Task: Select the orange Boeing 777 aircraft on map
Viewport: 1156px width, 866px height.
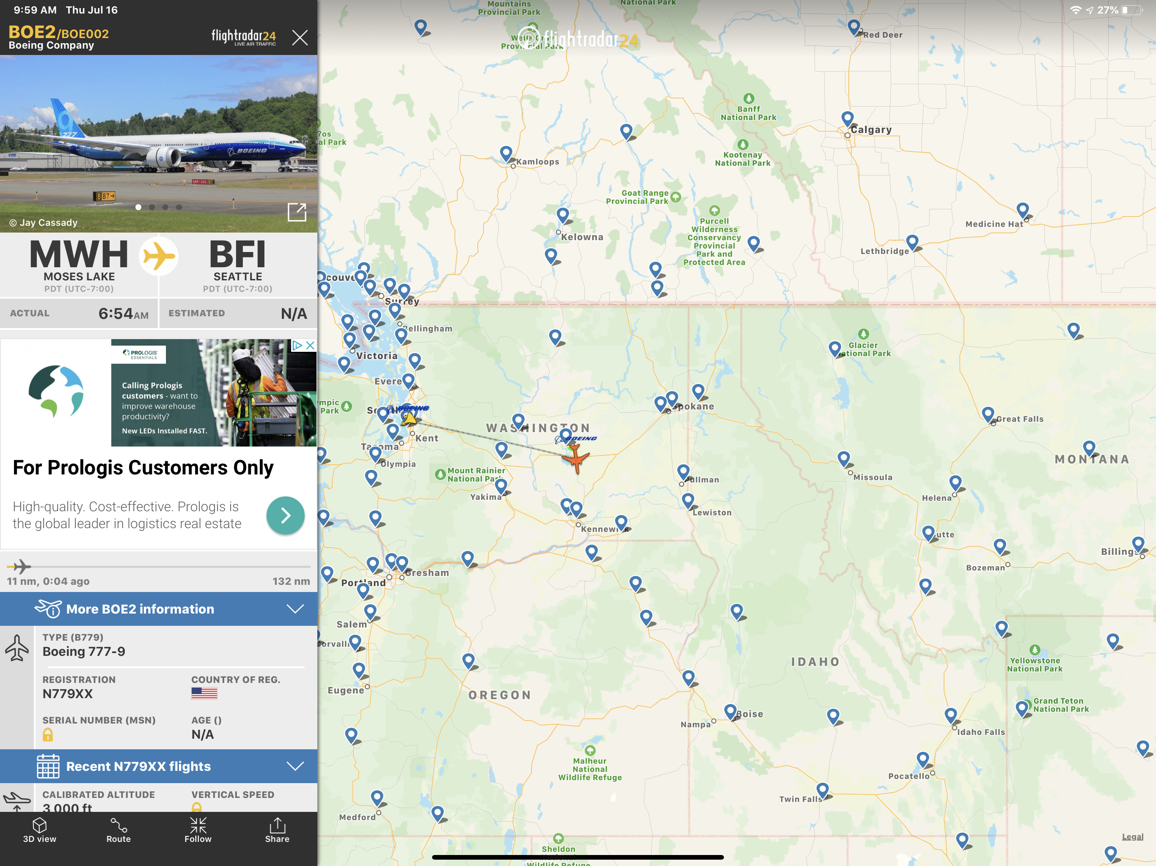Action: (x=576, y=458)
